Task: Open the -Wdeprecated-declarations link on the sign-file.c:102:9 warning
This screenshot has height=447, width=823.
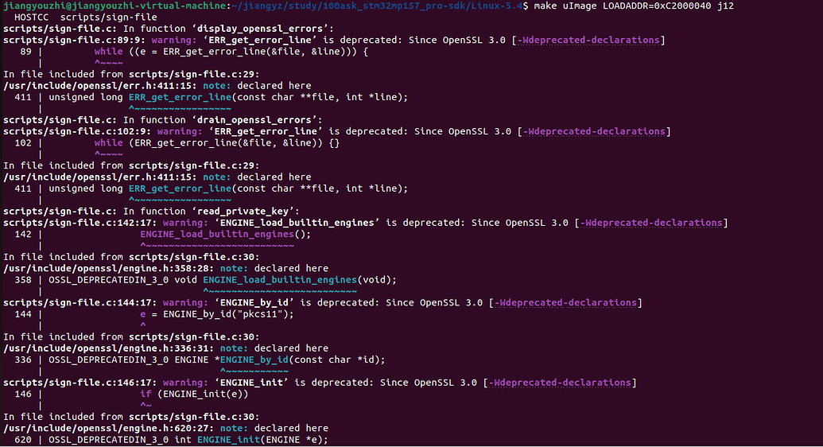Action: 594,131
